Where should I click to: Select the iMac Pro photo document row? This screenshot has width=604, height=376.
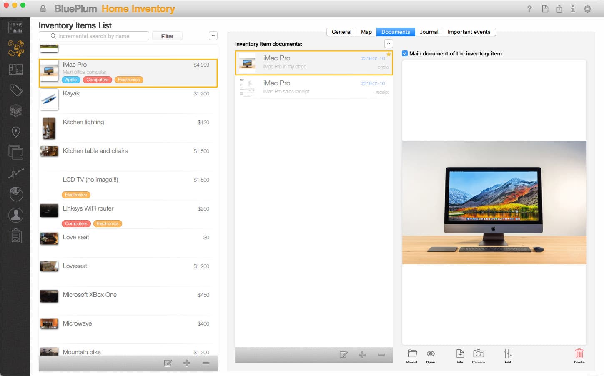click(314, 63)
